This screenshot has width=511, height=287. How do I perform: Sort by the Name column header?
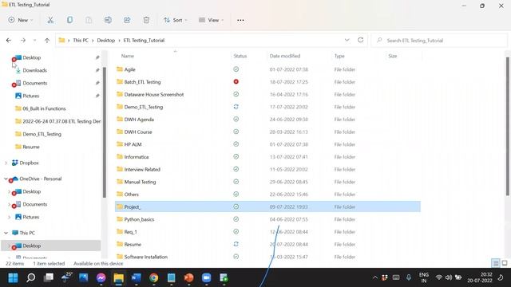pos(128,56)
